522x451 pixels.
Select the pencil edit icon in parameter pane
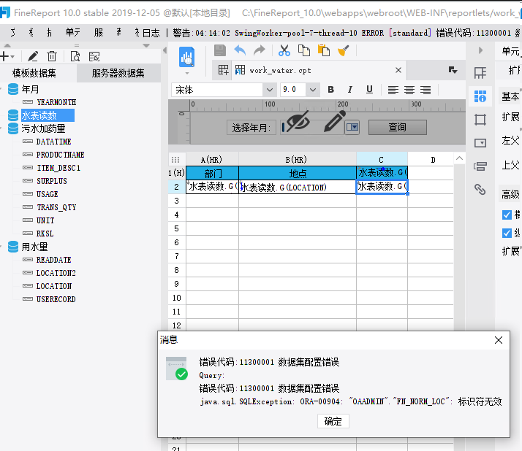pyautogui.click(x=334, y=121)
